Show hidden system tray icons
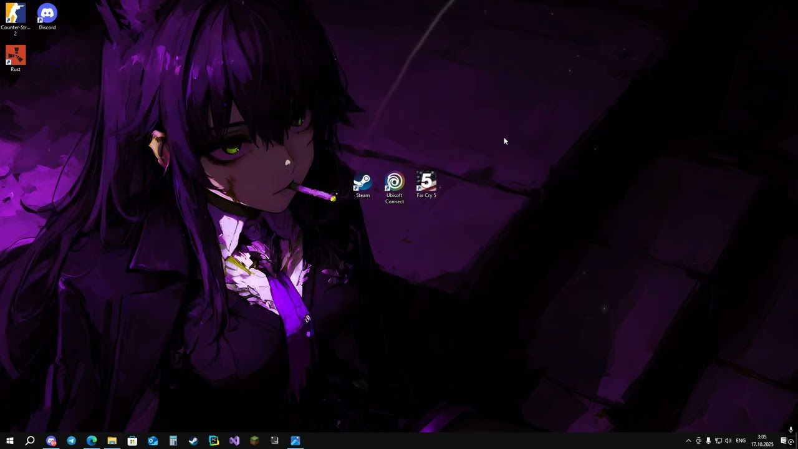The height and width of the screenshot is (449, 798). click(x=688, y=441)
